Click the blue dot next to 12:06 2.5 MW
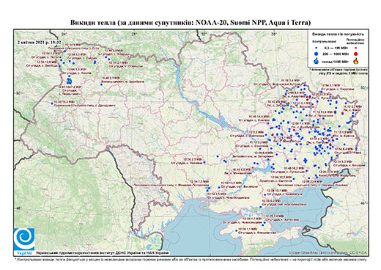The width and height of the screenshot is (381, 270). [x=204, y=162]
